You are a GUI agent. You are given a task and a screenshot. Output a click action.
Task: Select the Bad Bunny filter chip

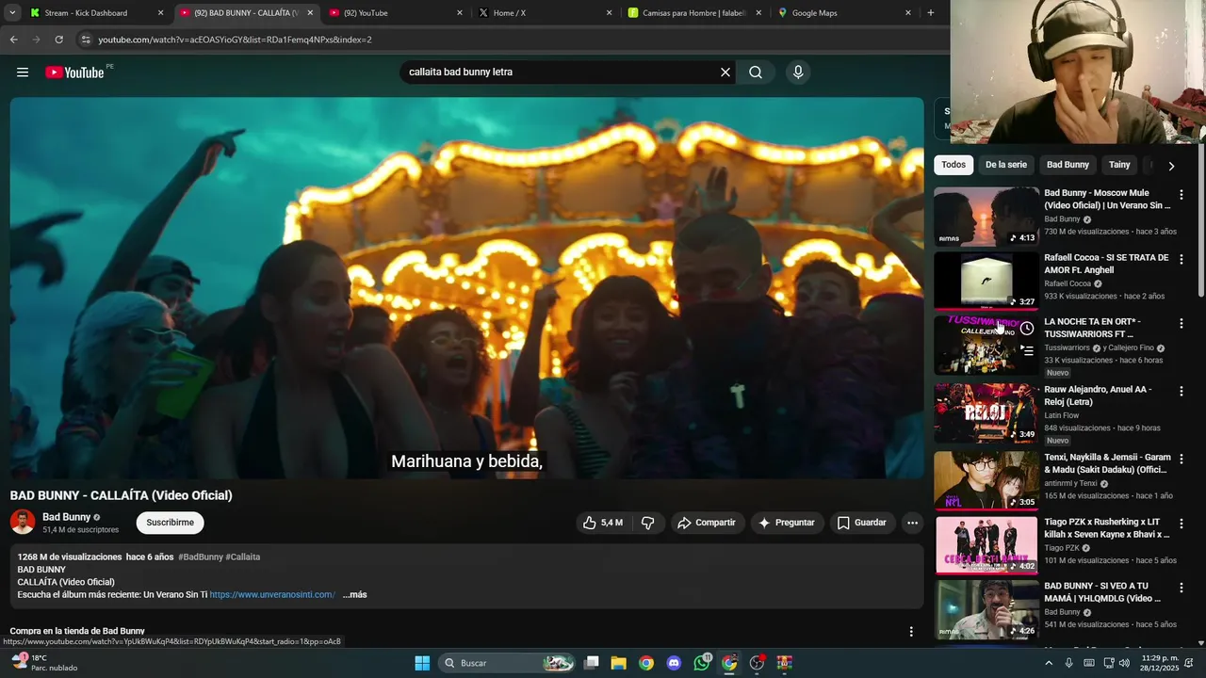1067,165
